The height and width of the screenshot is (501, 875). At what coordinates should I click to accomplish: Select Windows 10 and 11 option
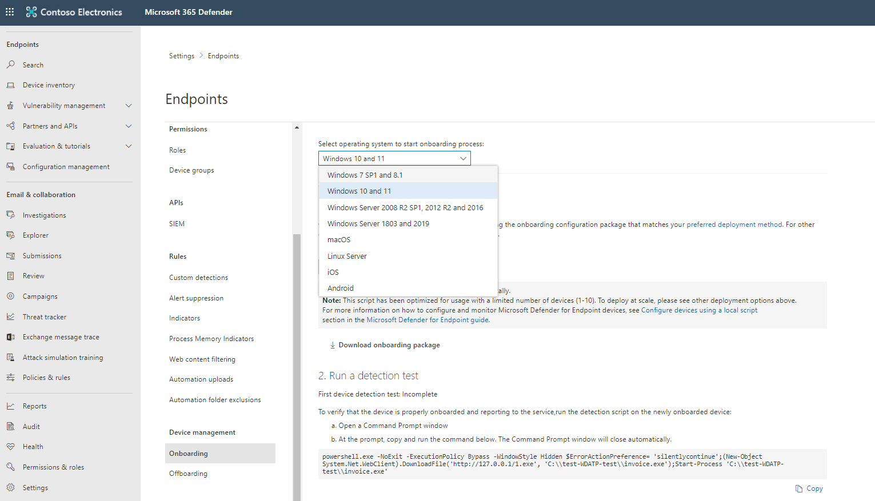point(408,191)
